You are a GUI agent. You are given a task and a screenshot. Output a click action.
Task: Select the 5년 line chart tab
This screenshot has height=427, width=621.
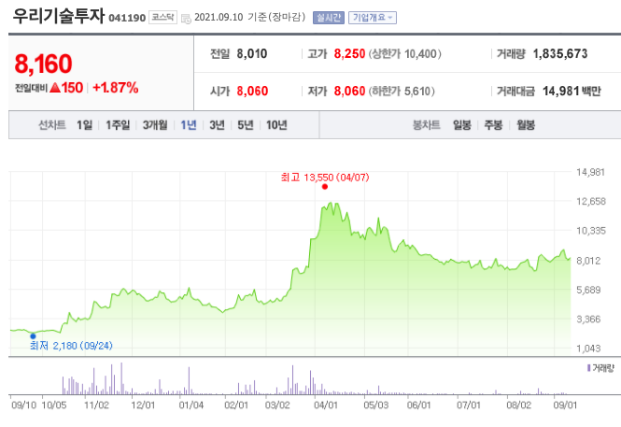(x=246, y=125)
